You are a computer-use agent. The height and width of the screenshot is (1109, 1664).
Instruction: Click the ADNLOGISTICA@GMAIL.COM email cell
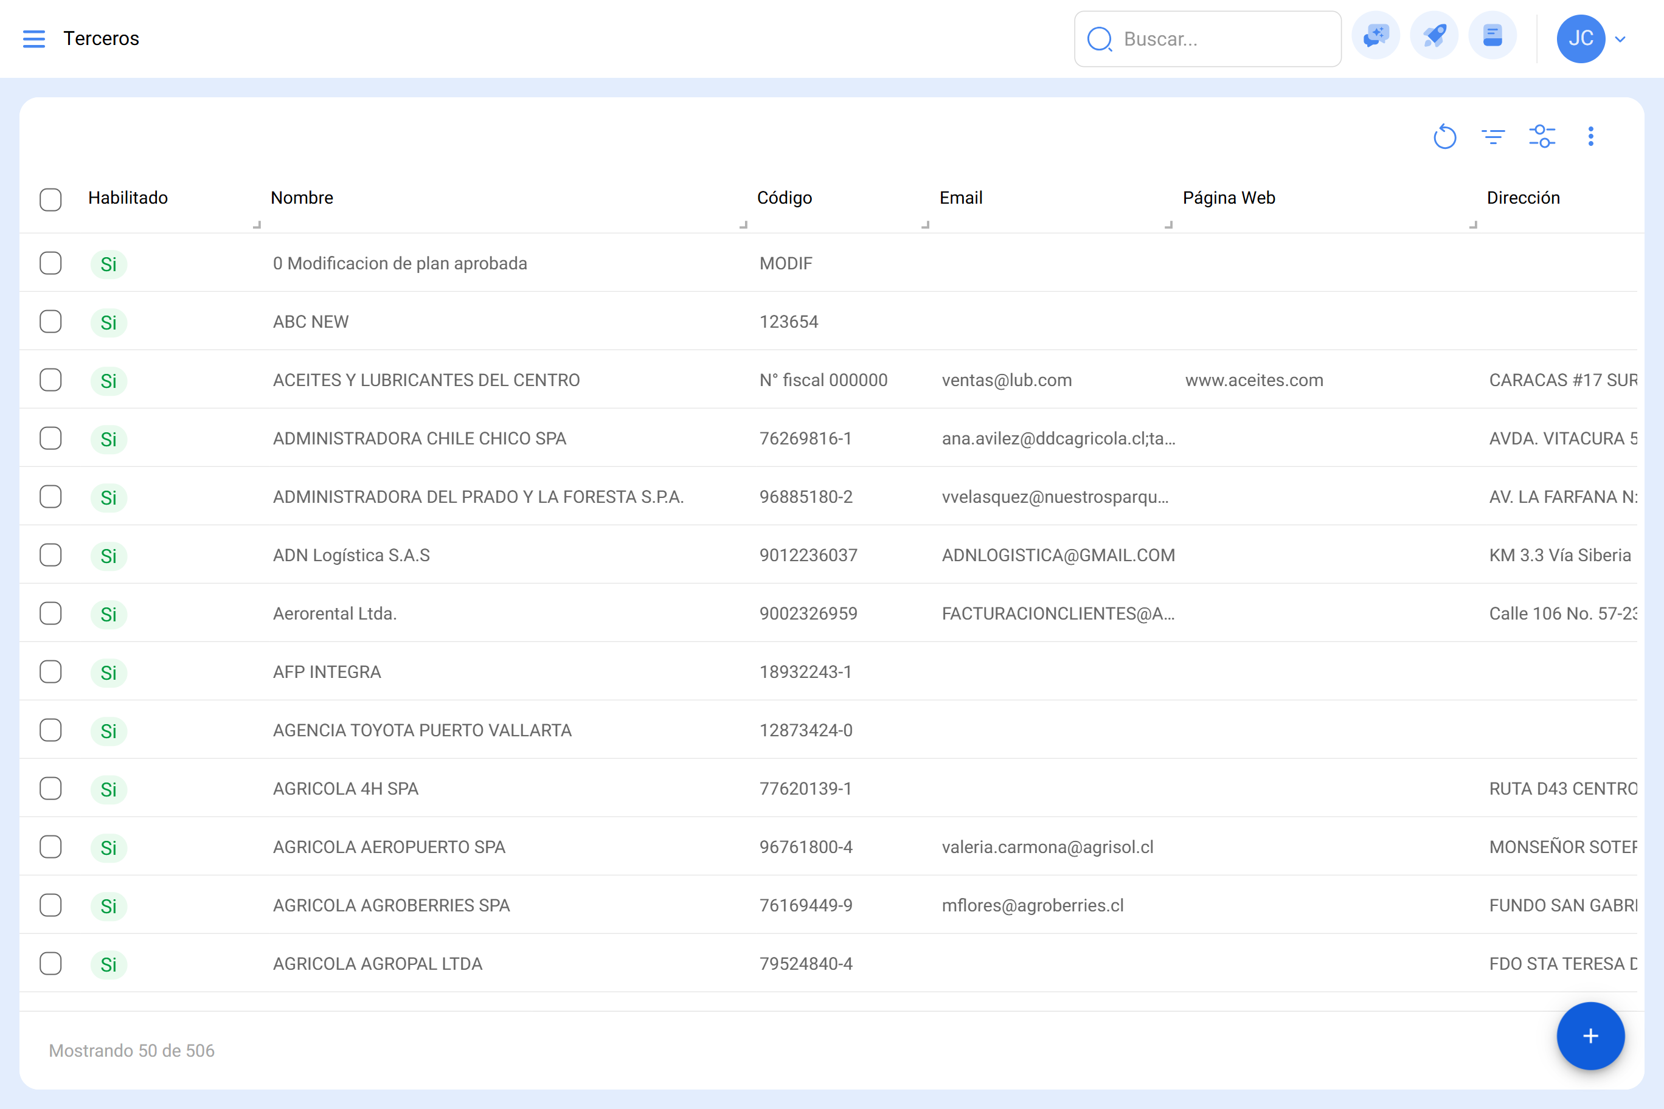[x=1058, y=555]
